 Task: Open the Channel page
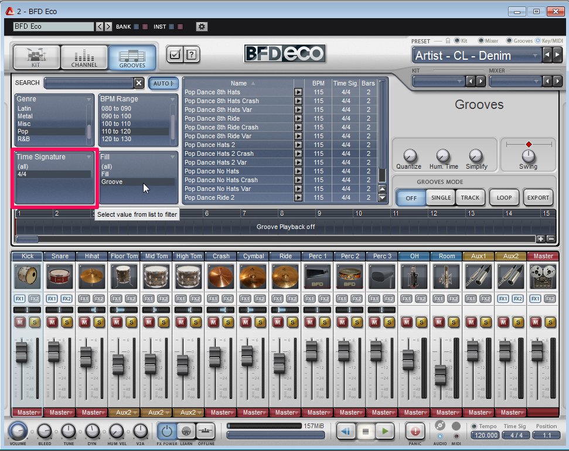(84, 57)
